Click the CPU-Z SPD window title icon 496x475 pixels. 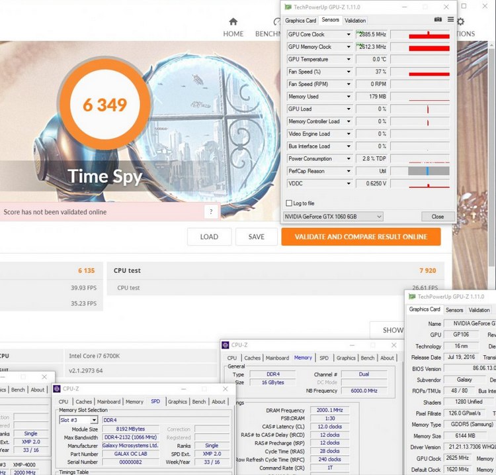tap(57, 389)
